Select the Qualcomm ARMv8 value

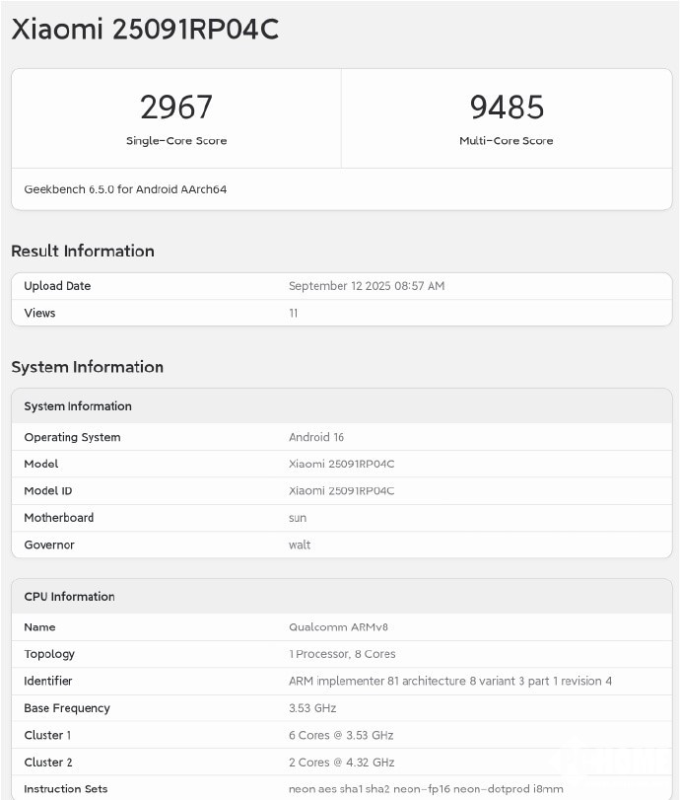pyautogui.click(x=338, y=627)
